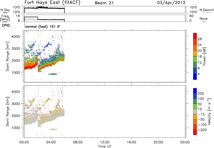Click the 'N.Search' legend label
The height and width of the screenshot is (148, 214).
207,10
